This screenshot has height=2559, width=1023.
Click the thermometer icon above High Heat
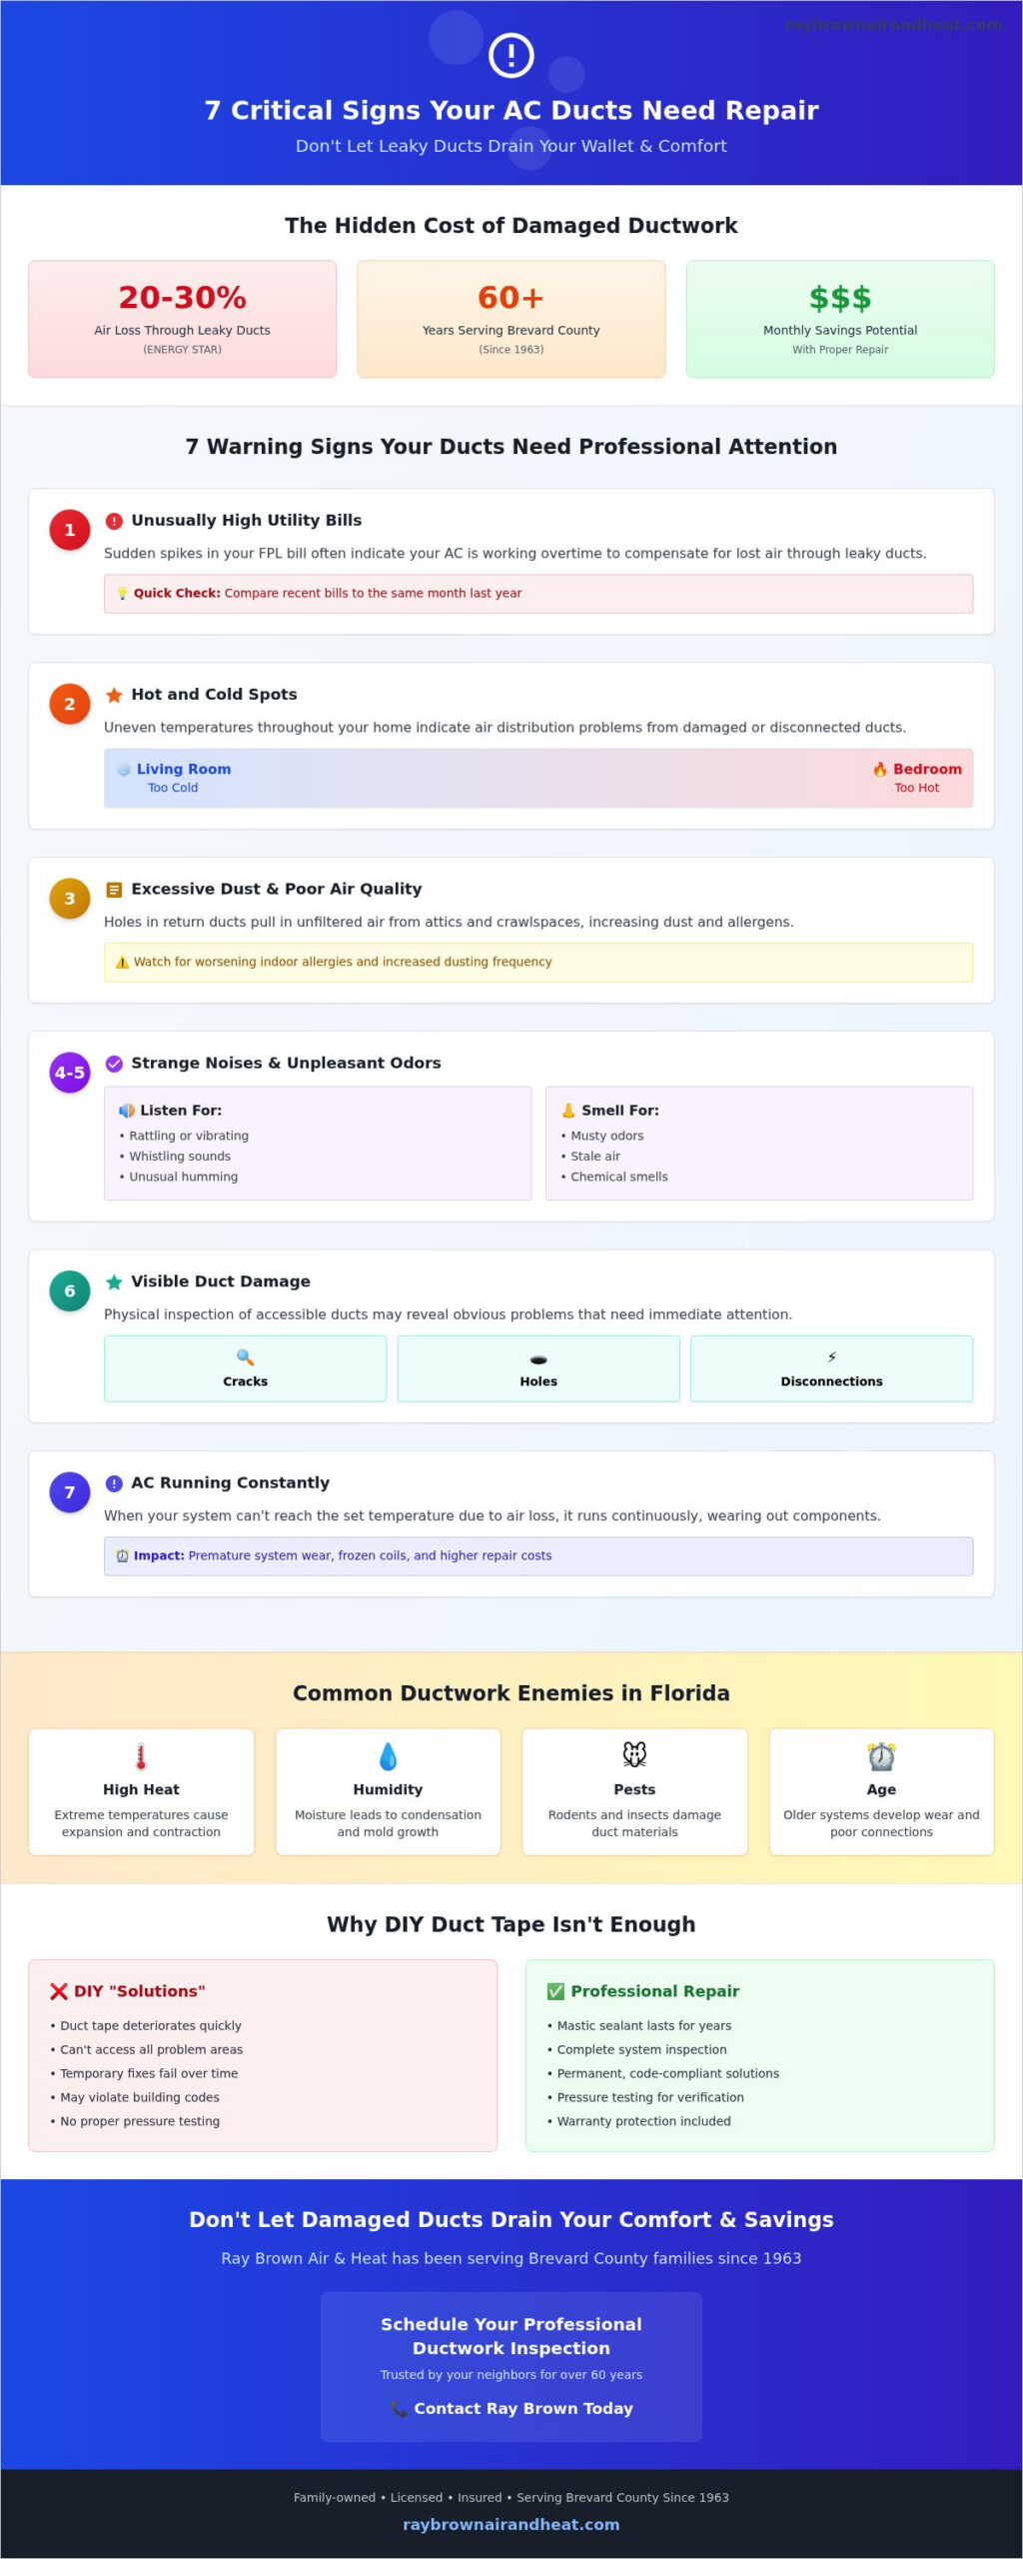141,1756
